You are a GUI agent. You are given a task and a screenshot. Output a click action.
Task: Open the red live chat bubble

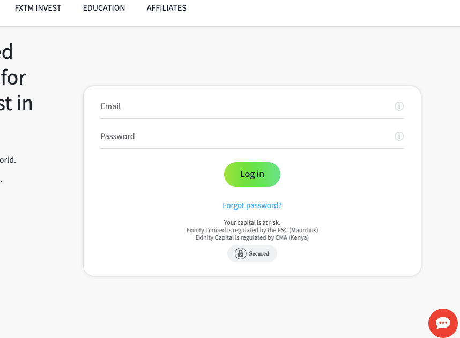(443, 323)
